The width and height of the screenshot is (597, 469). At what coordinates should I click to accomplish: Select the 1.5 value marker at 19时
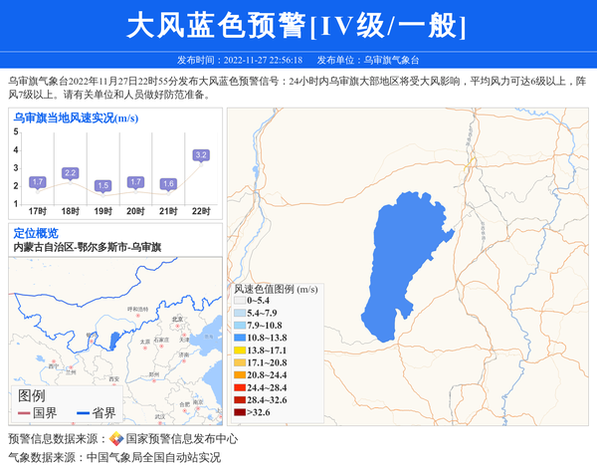point(102,185)
